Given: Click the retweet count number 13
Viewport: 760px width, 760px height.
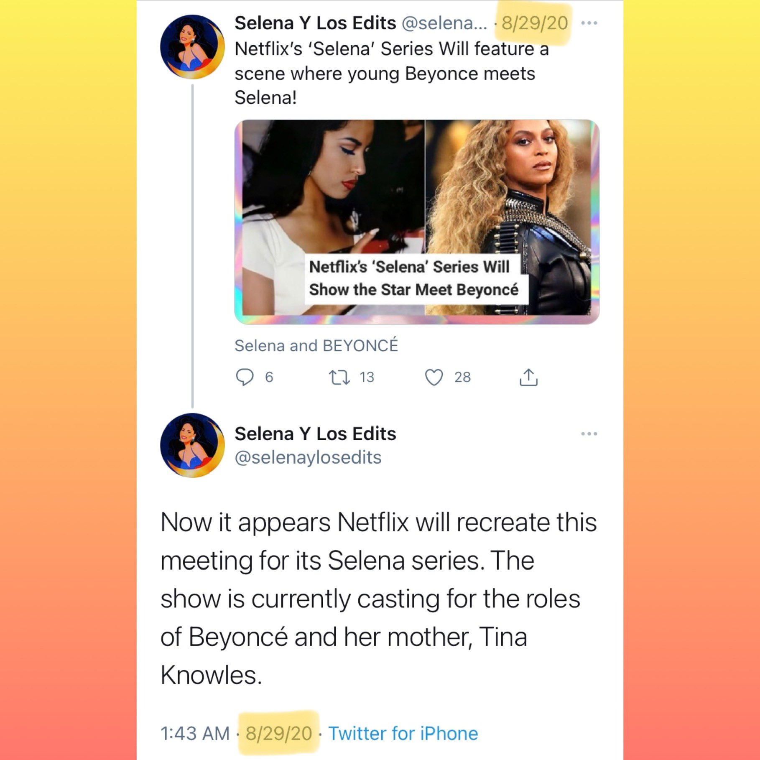Looking at the screenshot, I should tap(367, 377).
